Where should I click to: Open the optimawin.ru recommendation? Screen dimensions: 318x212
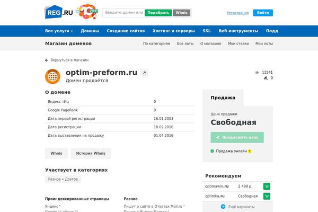click(217, 186)
